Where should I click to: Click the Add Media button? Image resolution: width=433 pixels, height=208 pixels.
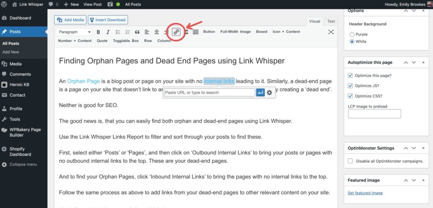[x=70, y=20]
